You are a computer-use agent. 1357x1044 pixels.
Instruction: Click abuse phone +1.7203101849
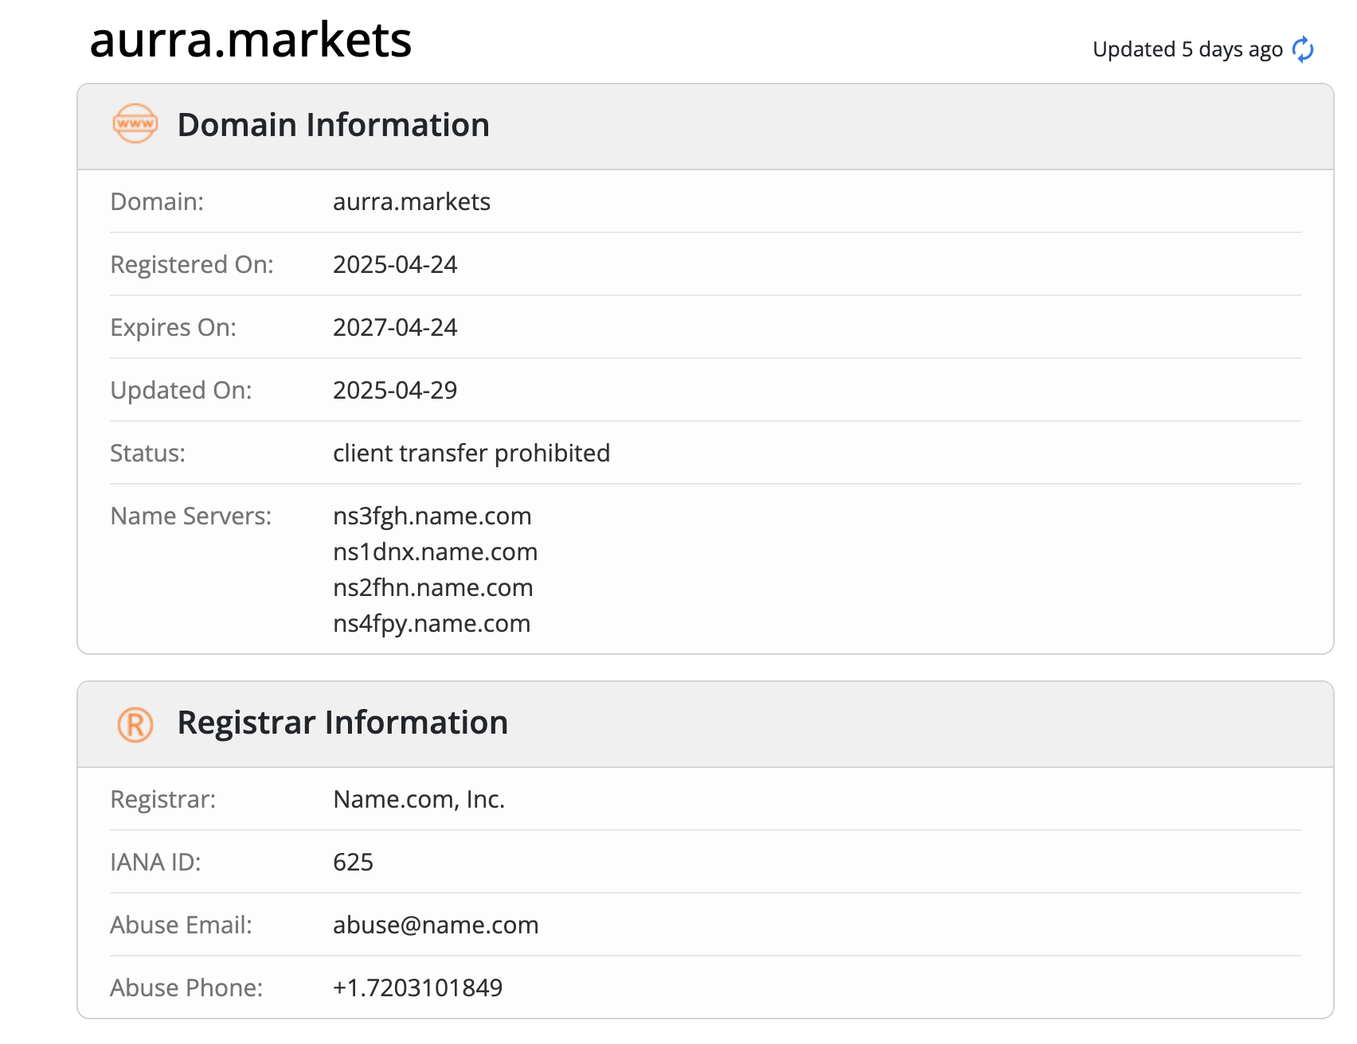[x=418, y=988]
